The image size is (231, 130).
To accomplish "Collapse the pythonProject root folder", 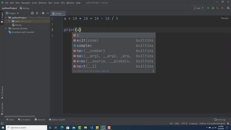I will click(x=6, y=18).
